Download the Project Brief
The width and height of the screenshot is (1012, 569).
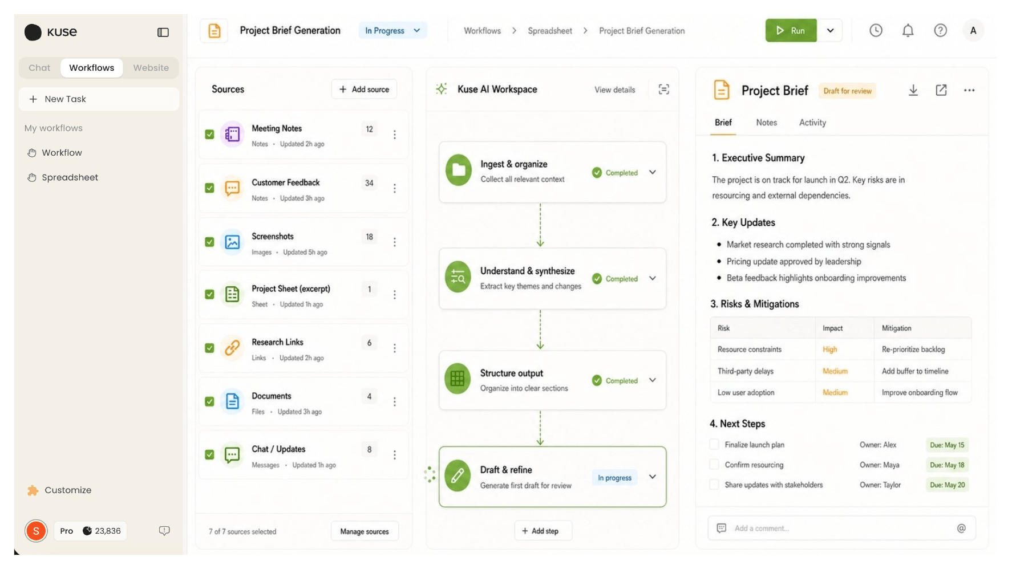coord(913,90)
